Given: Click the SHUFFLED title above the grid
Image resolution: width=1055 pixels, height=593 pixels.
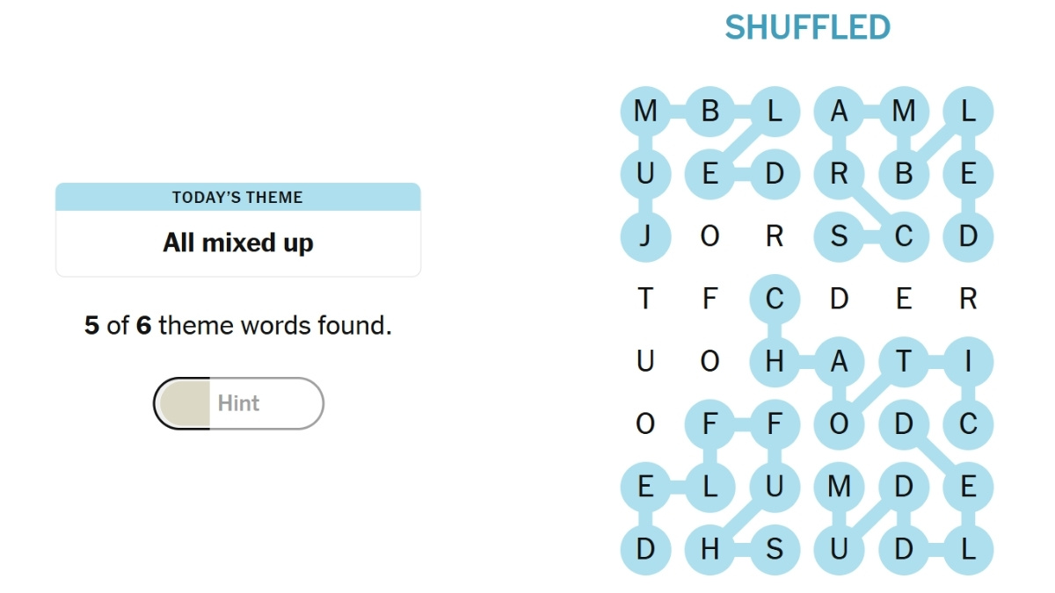Looking at the screenshot, I should point(807,28).
